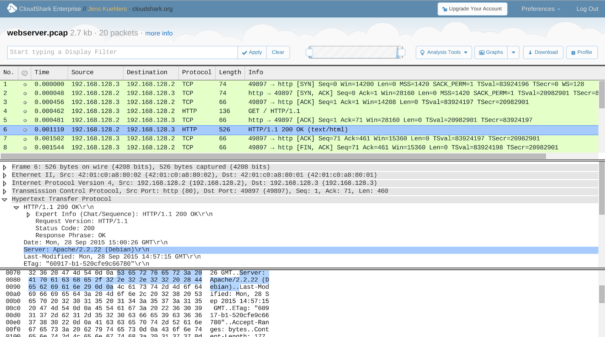This screenshot has height=337, width=605.
Task: Click the annotation dot icon in packet row 2
Action: click(25, 94)
